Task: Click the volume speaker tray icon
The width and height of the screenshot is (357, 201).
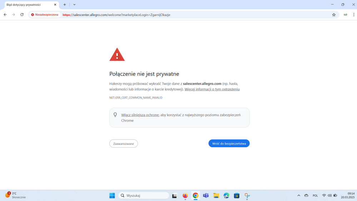Action: click(x=329, y=195)
